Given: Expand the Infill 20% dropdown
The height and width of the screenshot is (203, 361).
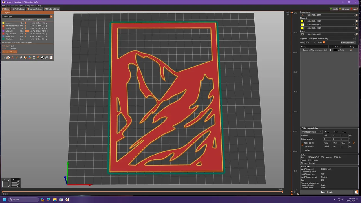Looking at the screenshot, I should tap(310, 42).
